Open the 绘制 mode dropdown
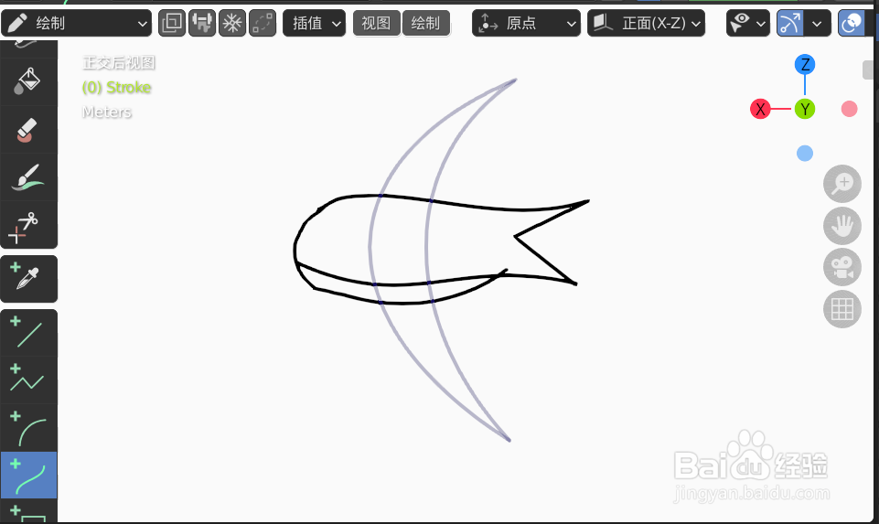This screenshot has height=524, width=879. tap(76, 23)
